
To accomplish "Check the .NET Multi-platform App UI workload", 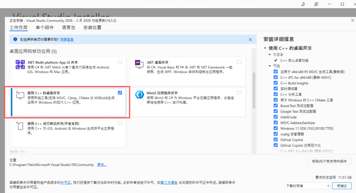I will [120, 62].
